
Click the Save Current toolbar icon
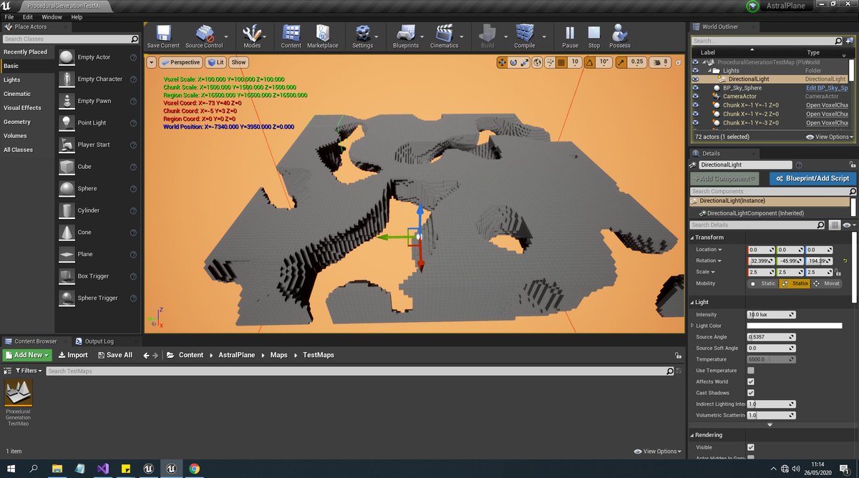click(x=163, y=37)
